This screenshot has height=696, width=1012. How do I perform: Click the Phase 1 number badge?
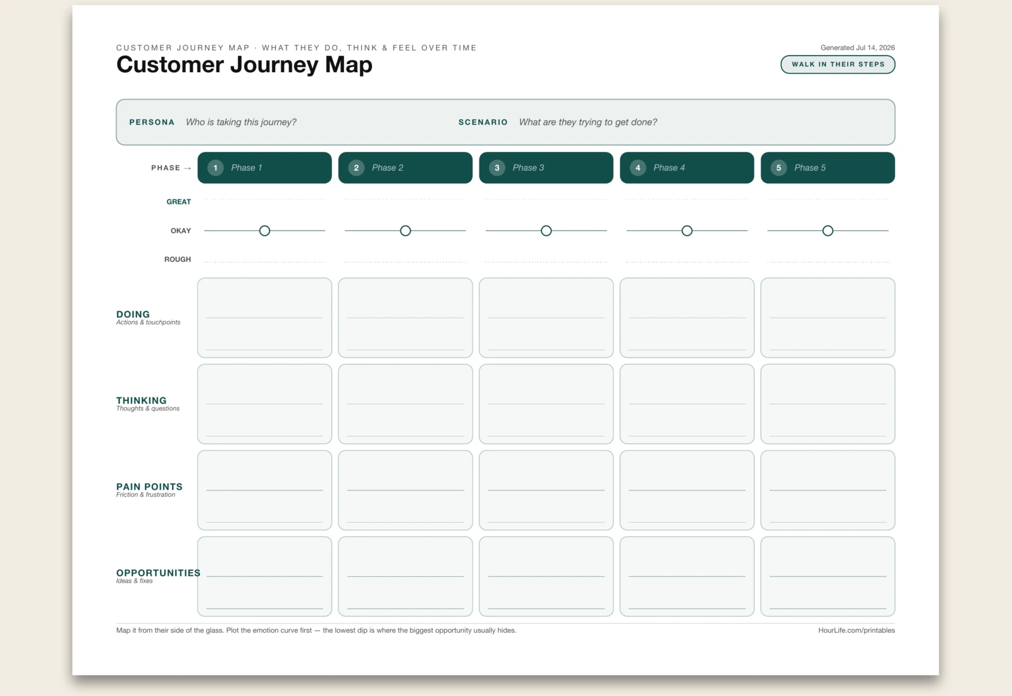pos(216,168)
